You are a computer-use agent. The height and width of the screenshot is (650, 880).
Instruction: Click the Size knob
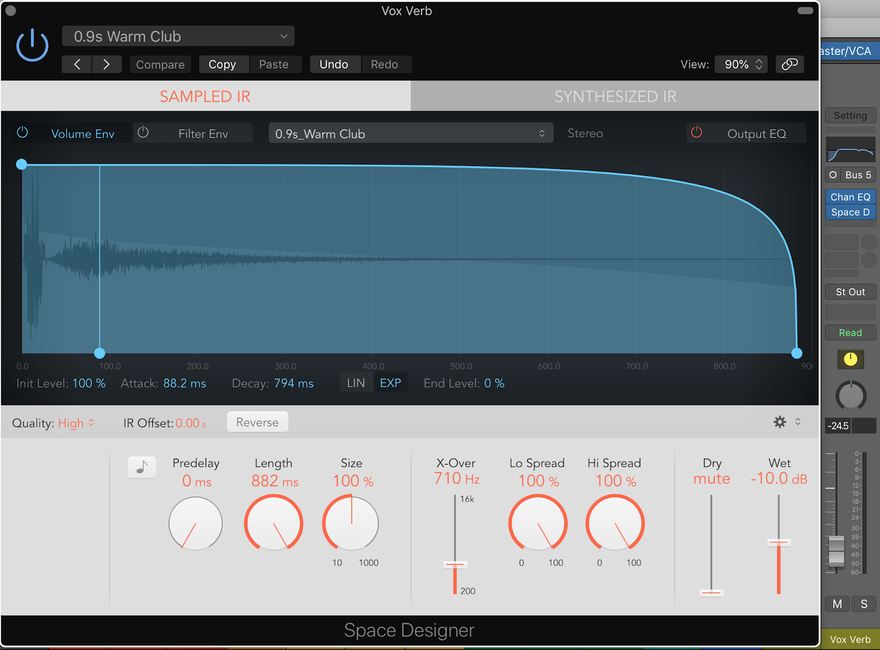coord(351,524)
